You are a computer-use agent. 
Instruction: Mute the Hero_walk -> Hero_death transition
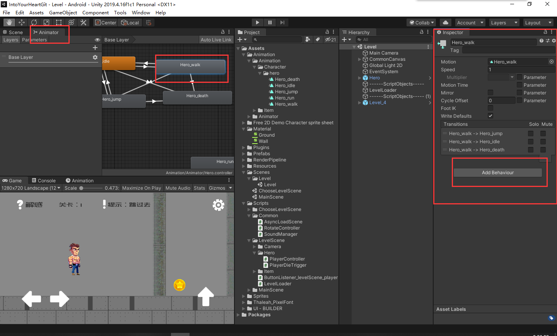tap(543, 150)
